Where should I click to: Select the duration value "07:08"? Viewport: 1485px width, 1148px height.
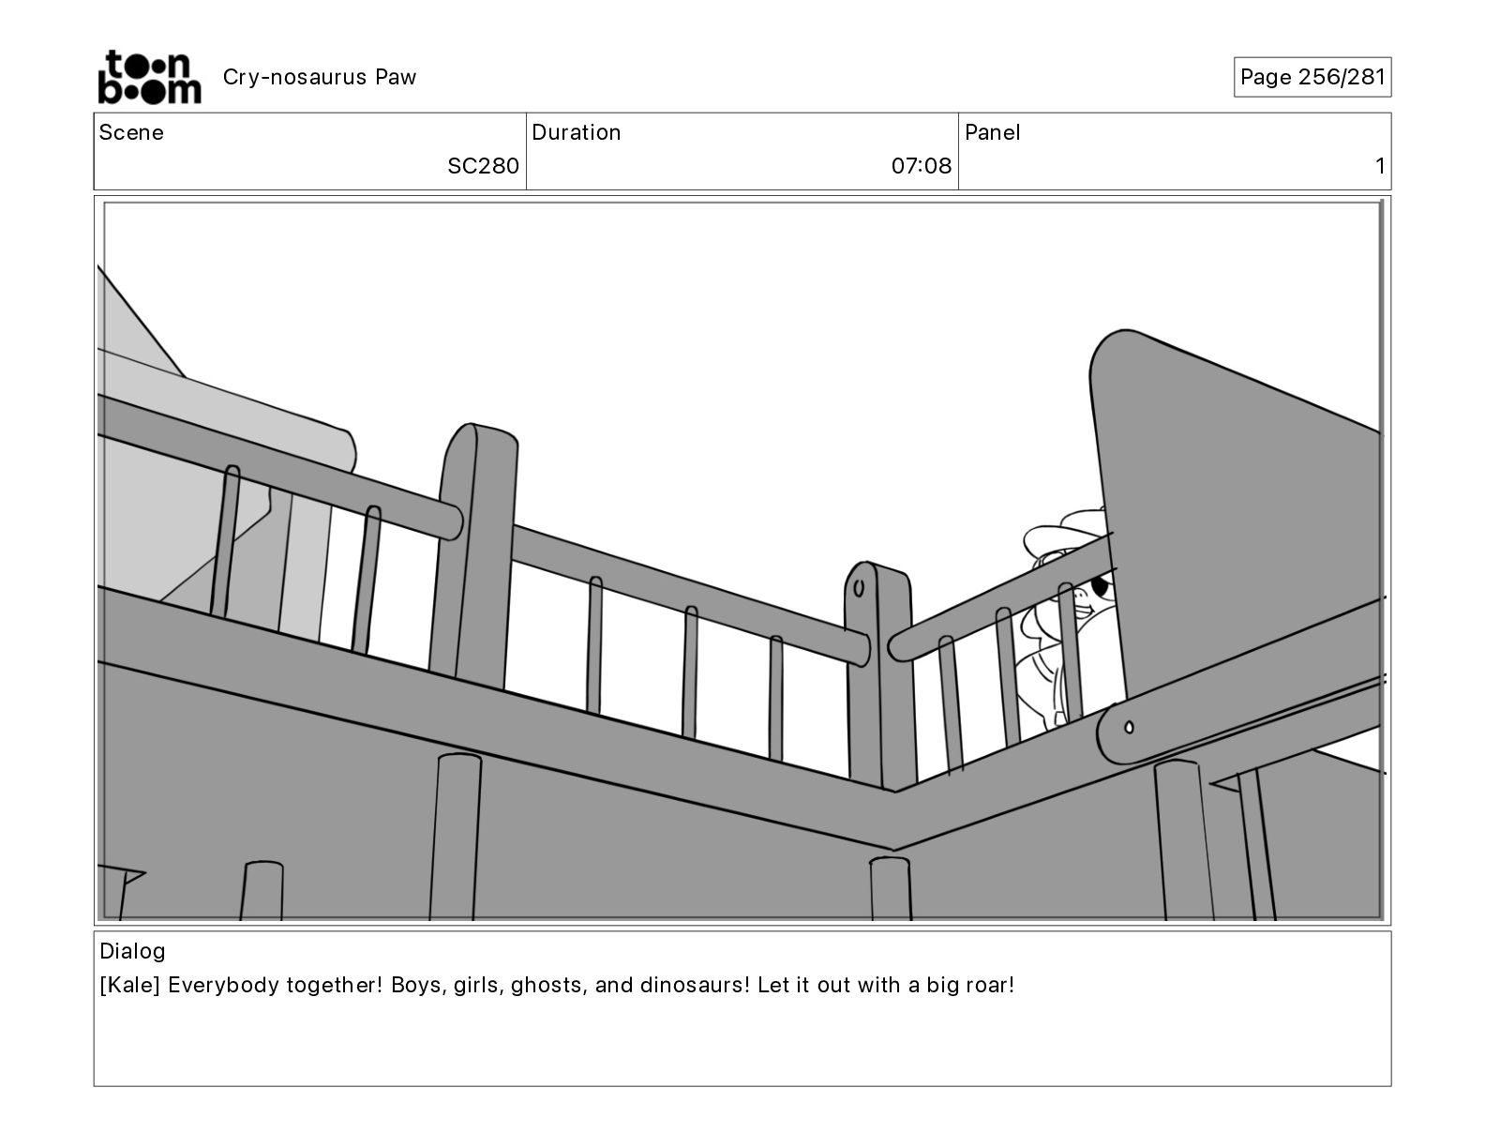[x=922, y=166]
